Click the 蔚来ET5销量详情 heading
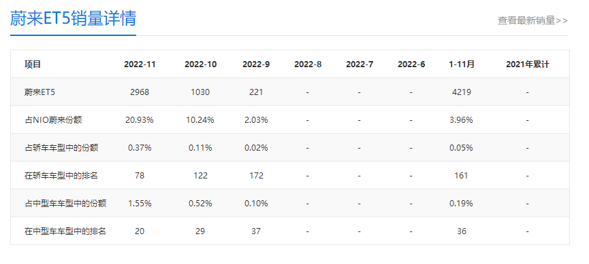589x264 pixels. (x=73, y=18)
